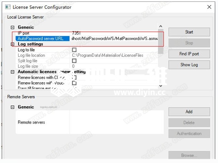Click the AutoPassword server URL value field
Viewport: 218px width, 163px height.
click(114, 39)
